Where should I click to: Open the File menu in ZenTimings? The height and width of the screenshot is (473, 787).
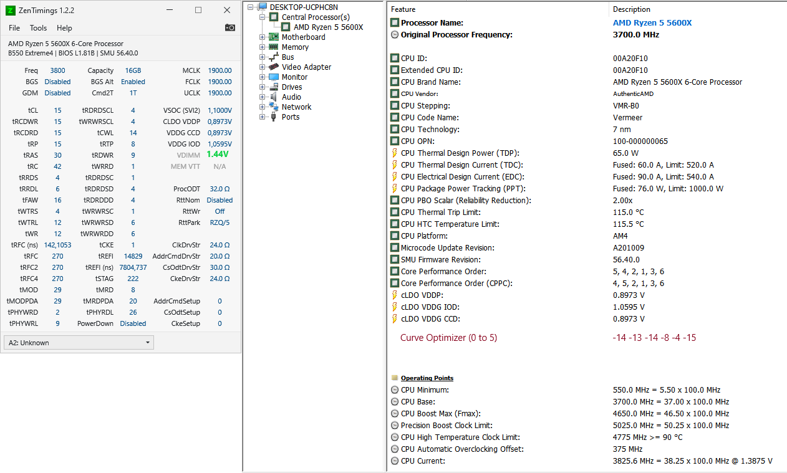pos(14,27)
